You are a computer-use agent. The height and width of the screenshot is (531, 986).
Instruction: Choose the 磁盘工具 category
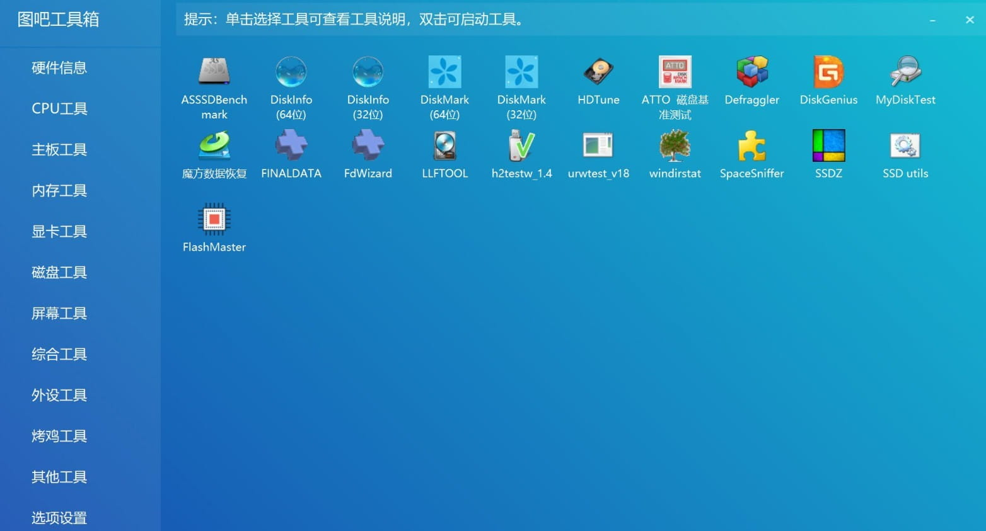click(59, 272)
